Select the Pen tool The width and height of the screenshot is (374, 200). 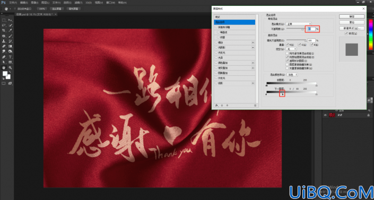point(4,57)
